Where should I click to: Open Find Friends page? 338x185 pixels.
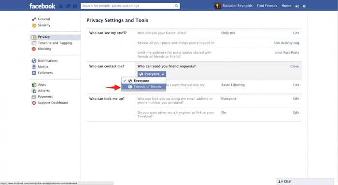pos(267,6)
